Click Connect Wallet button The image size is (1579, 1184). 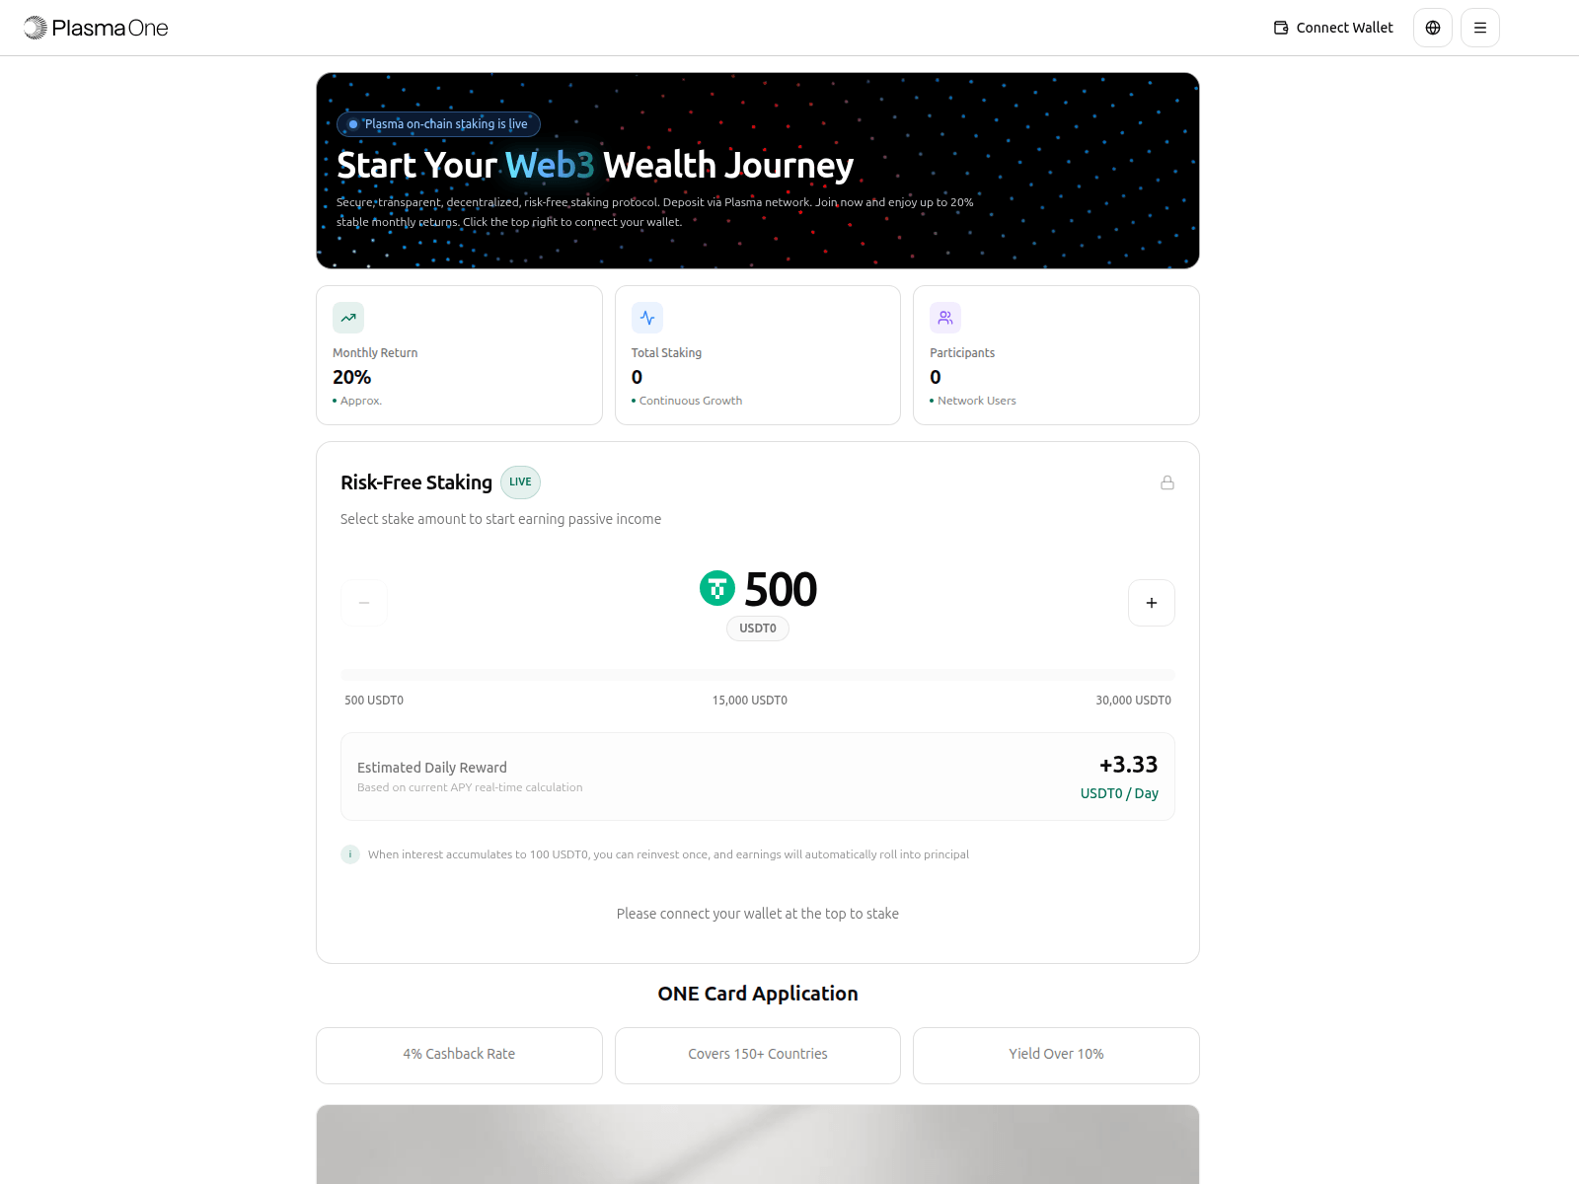click(1333, 28)
